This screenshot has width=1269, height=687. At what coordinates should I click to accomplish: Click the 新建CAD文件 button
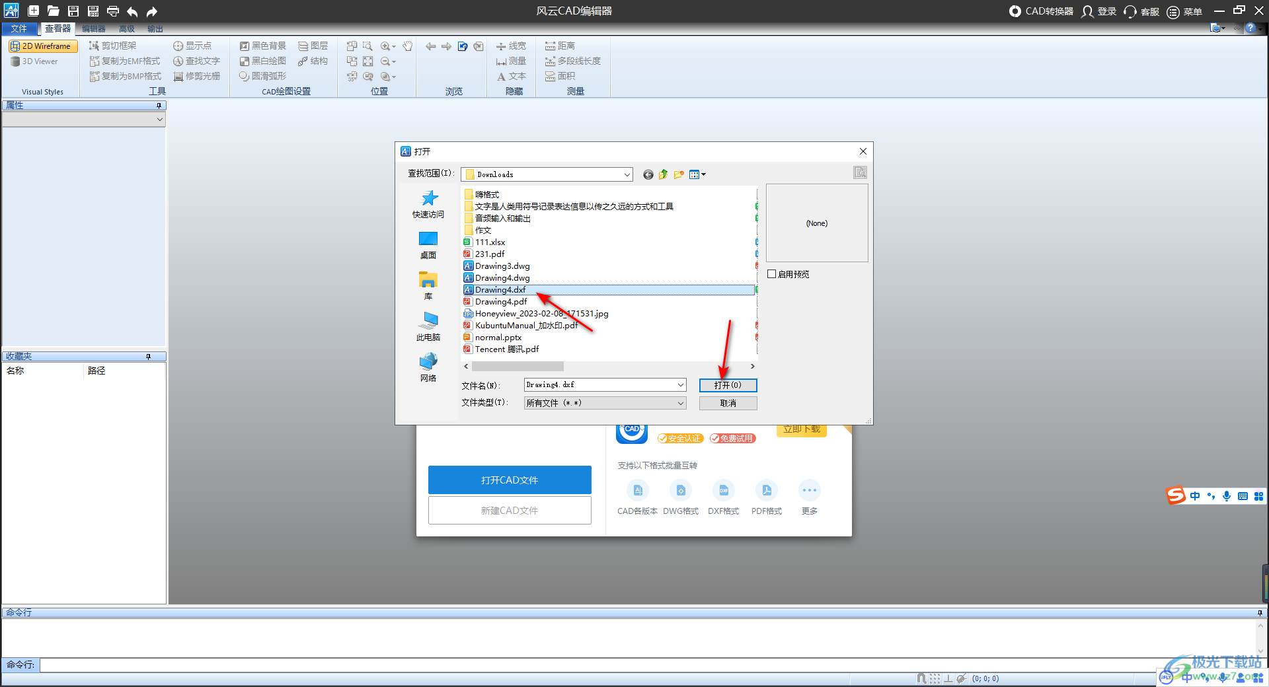tap(510, 511)
